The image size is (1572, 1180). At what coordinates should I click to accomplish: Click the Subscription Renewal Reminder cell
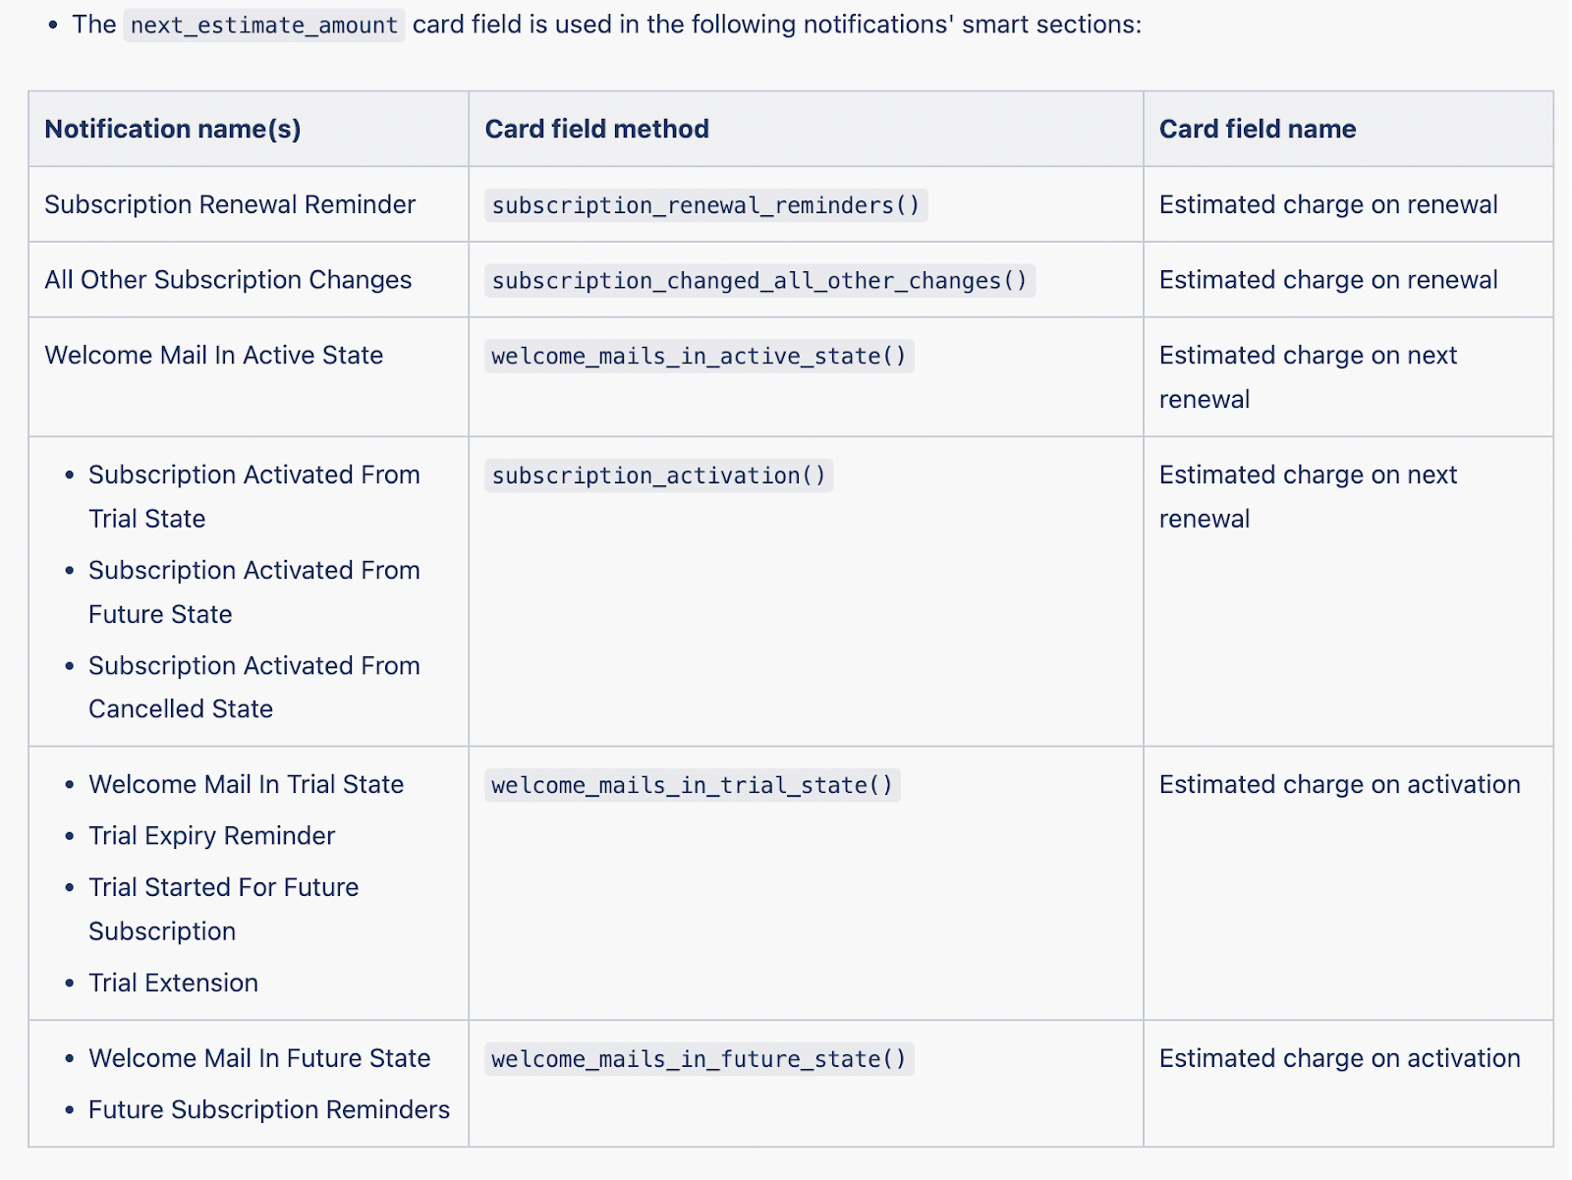coord(230,204)
